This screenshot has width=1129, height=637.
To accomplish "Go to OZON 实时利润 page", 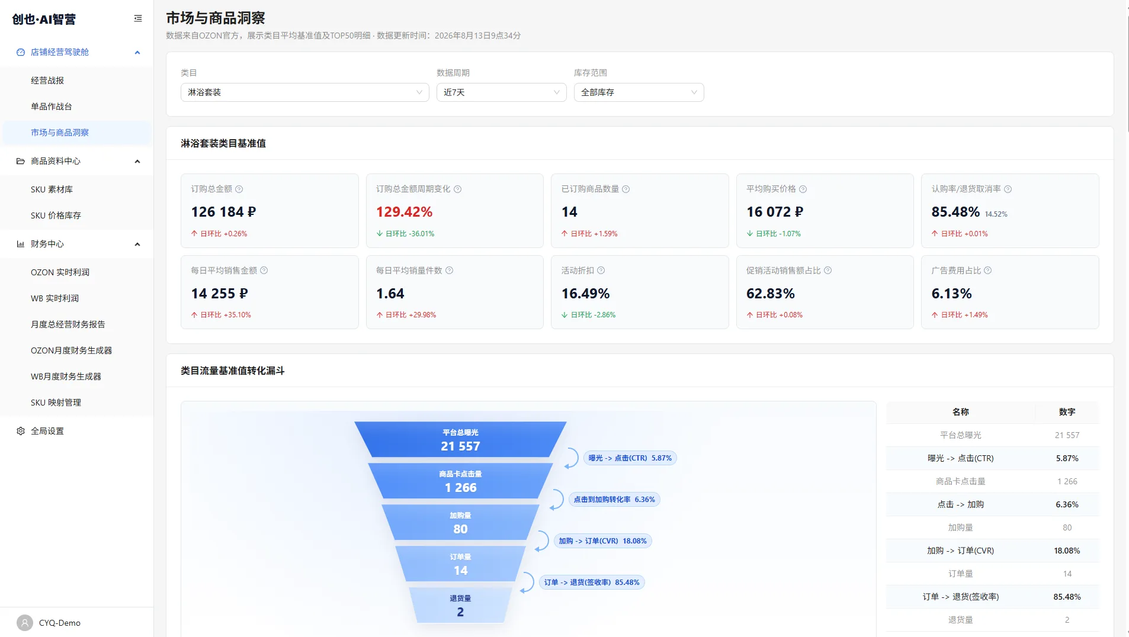I will click(x=77, y=272).
